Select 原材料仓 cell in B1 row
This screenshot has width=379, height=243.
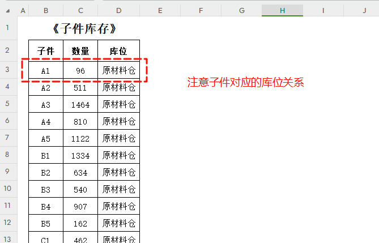(x=118, y=155)
